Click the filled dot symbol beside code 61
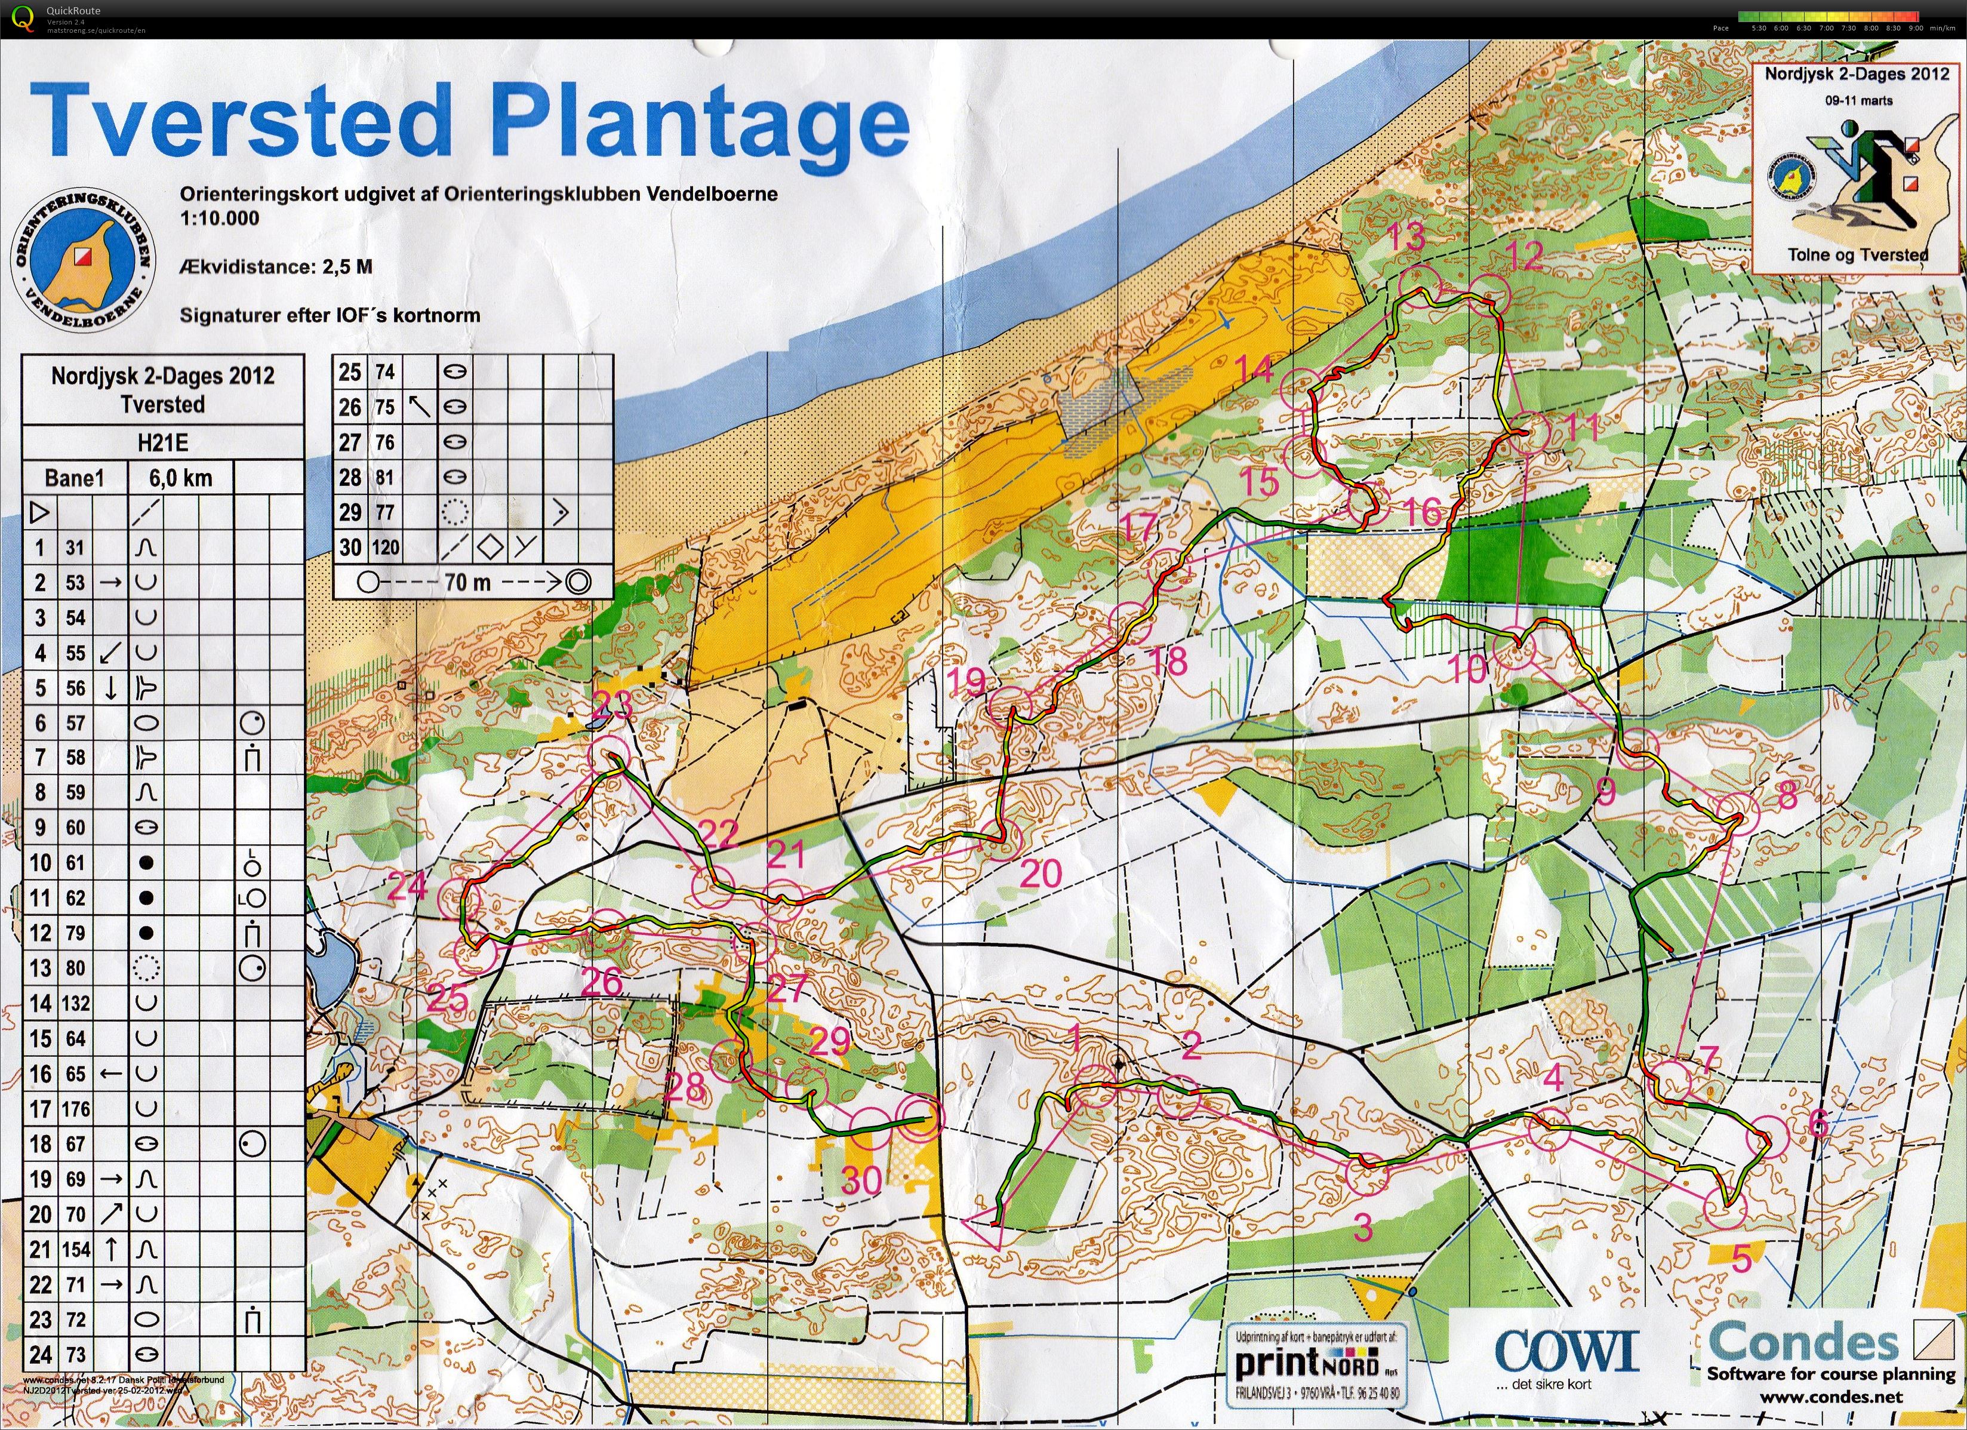The height and width of the screenshot is (1430, 1967). coord(147,863)
